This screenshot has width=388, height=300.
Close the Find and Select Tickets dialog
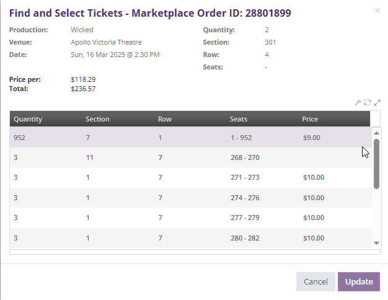[x=377, y=11]
